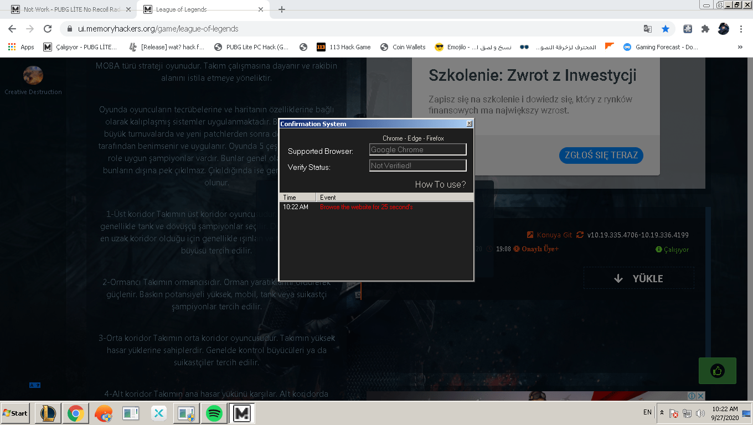Open a new browser tab
Viewport: 753px width, 425px height.
click(282, 9)
